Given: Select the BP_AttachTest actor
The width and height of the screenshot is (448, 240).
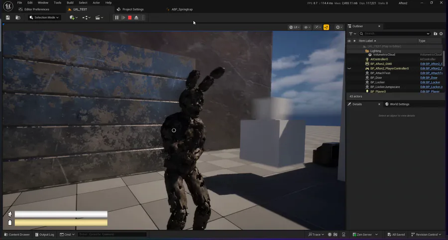Looking at the screenshot, I should pyautogui.click(x=380, y=73).
